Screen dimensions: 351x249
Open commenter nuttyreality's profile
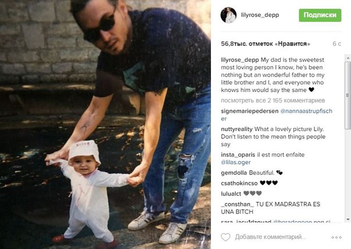(237, 129)
